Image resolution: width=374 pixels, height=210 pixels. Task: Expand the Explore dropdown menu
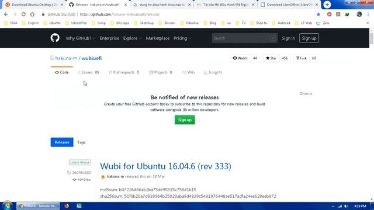(x=132, y=38)
